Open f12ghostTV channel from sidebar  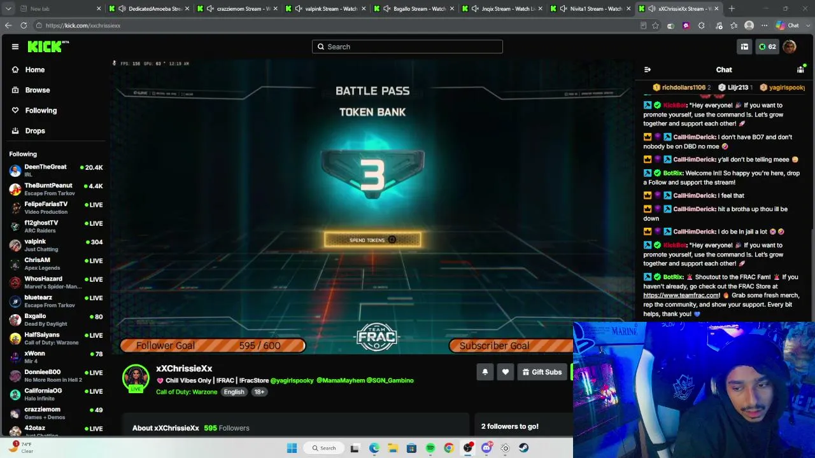pyautogui.click(x=56, y=226)
